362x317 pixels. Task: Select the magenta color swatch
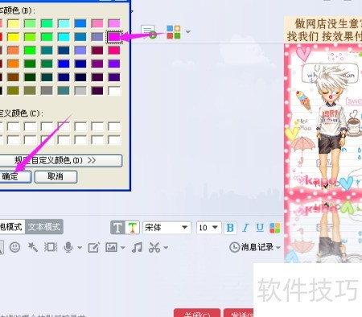pyautogui.click(x=114, y=37)
